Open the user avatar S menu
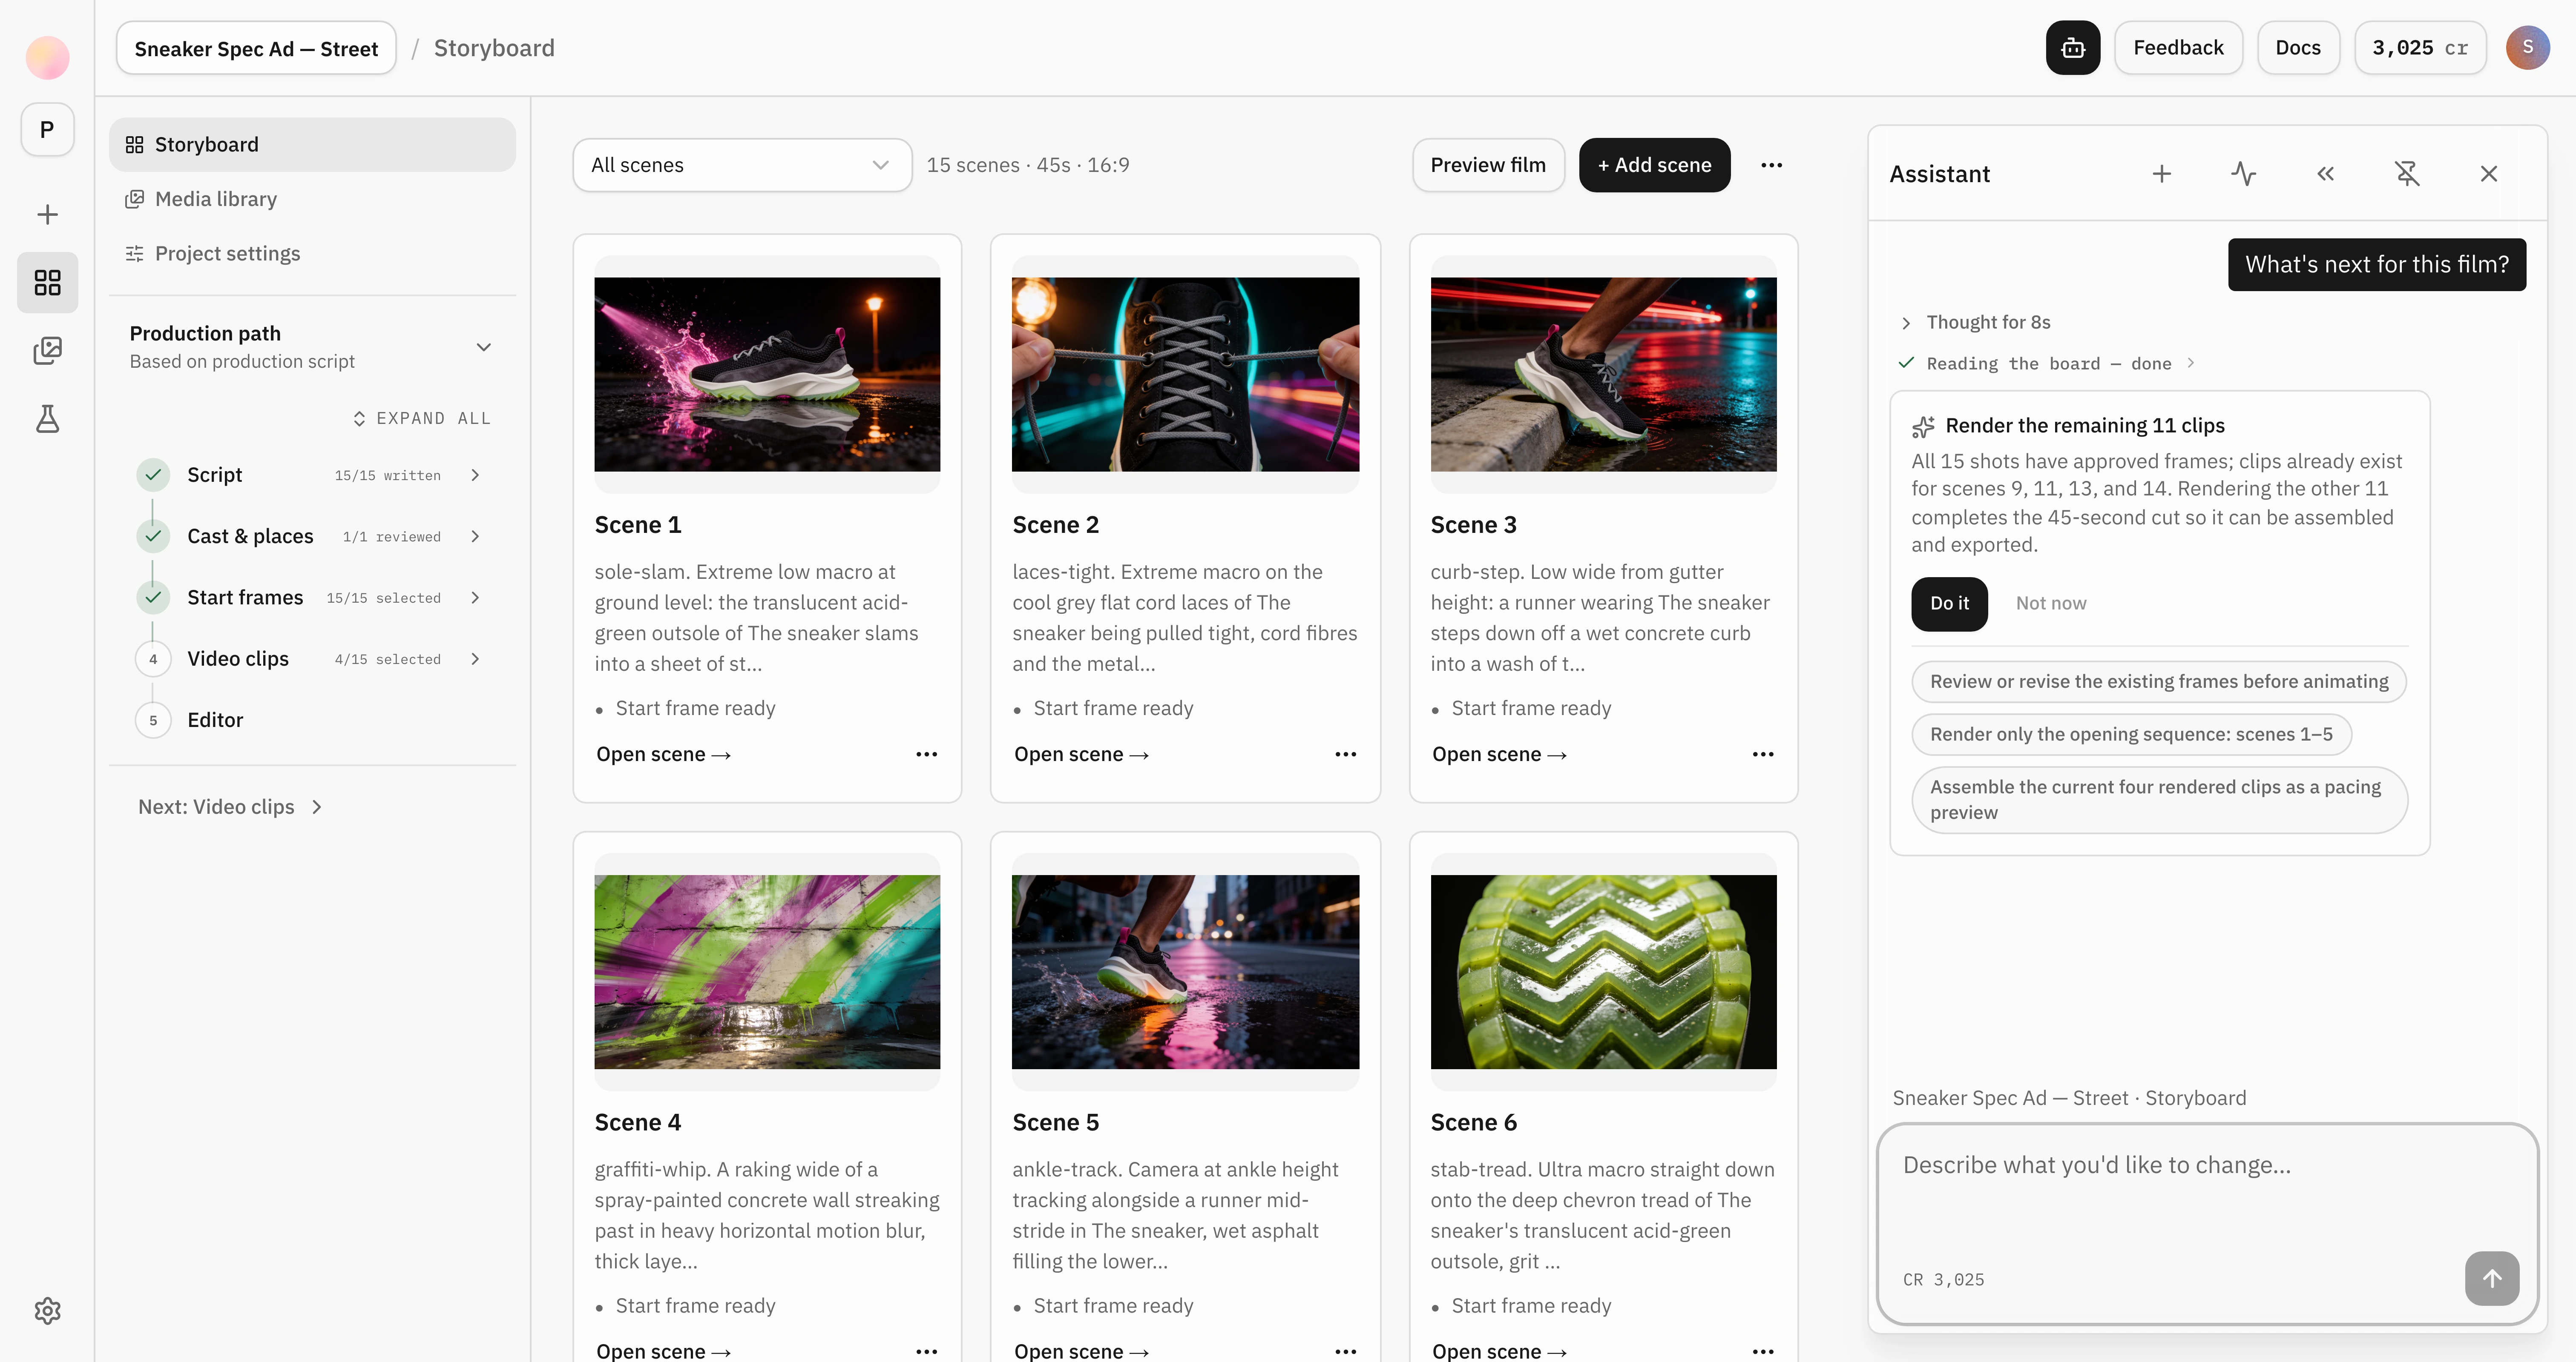Viewport: 2576px width, 1362px height. (x=2527, y=48)
